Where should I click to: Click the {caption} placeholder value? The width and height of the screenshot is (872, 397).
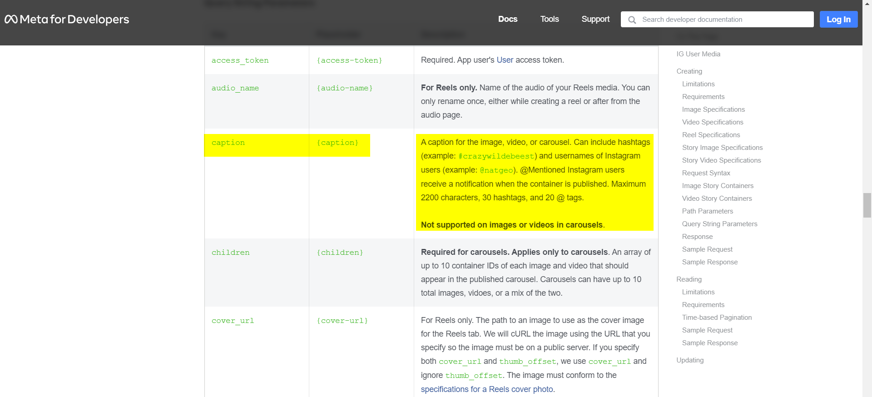[x=337, y=143]
